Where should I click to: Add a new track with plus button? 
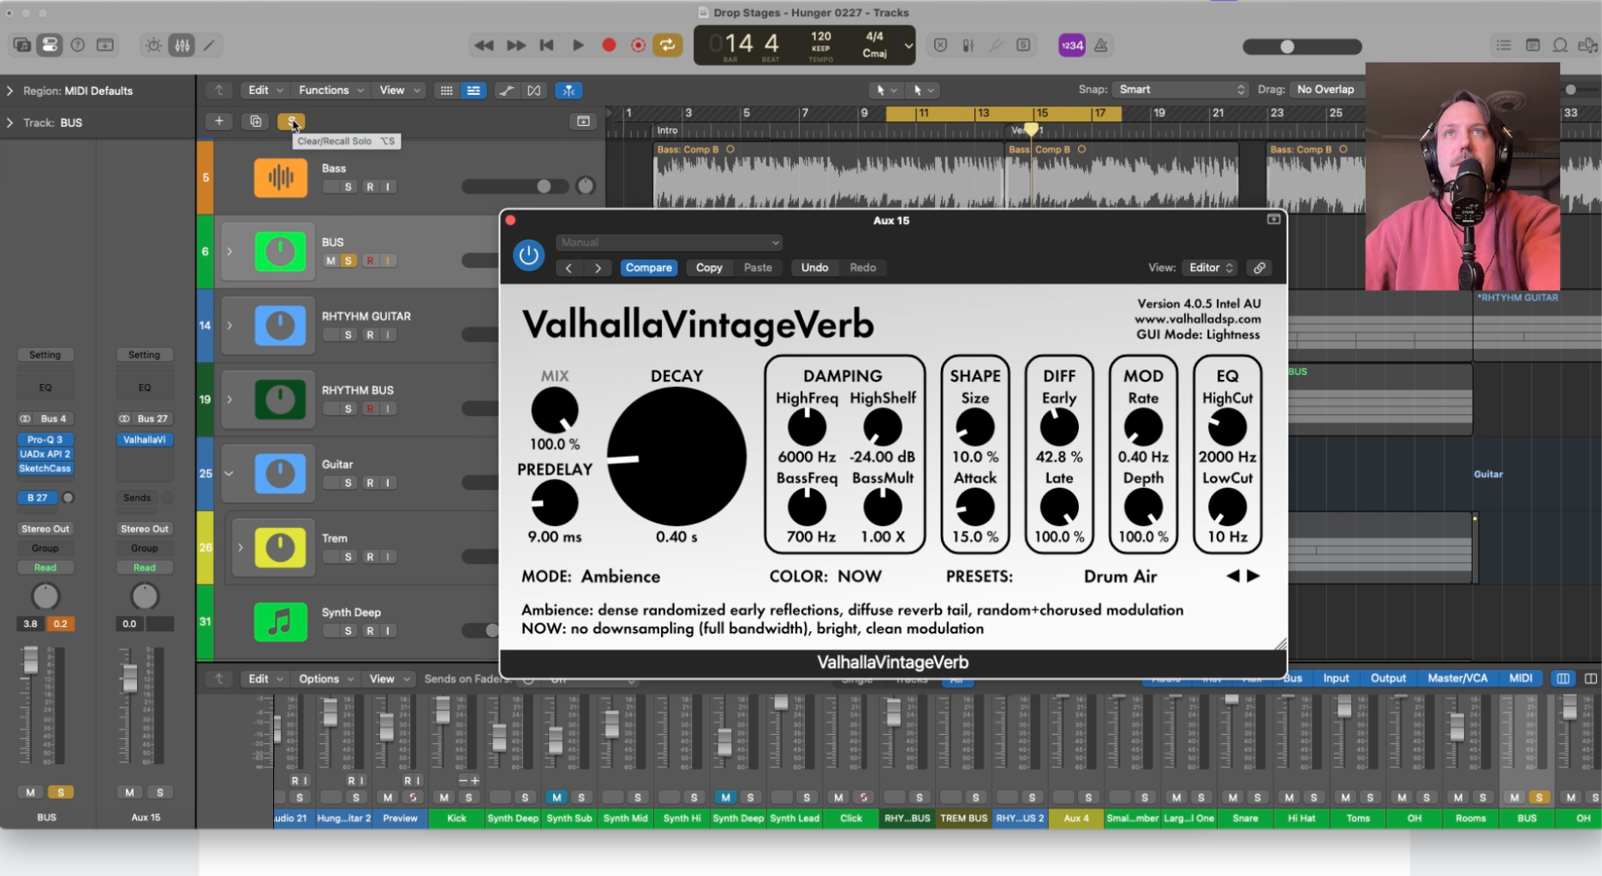[x=219, y=121]
